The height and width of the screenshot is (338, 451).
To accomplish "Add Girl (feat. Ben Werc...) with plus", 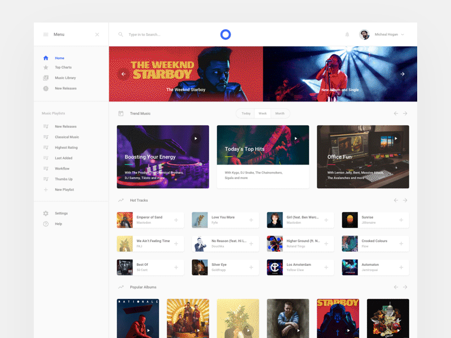I will (326, 220).
